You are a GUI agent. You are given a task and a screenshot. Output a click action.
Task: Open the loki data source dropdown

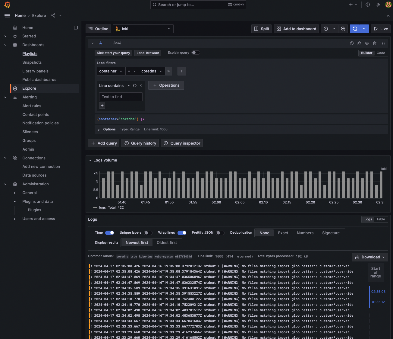tap(143, 29)
